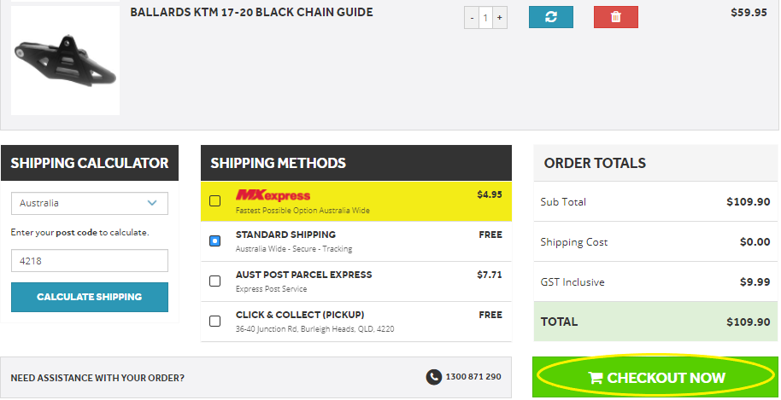Select the Aust Post Parcel Express checkbox
This screenshot has width=781, height=400.
(214, 281)
